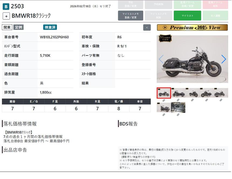Click link icon under second thumbnail

click(x=178, y=100)
